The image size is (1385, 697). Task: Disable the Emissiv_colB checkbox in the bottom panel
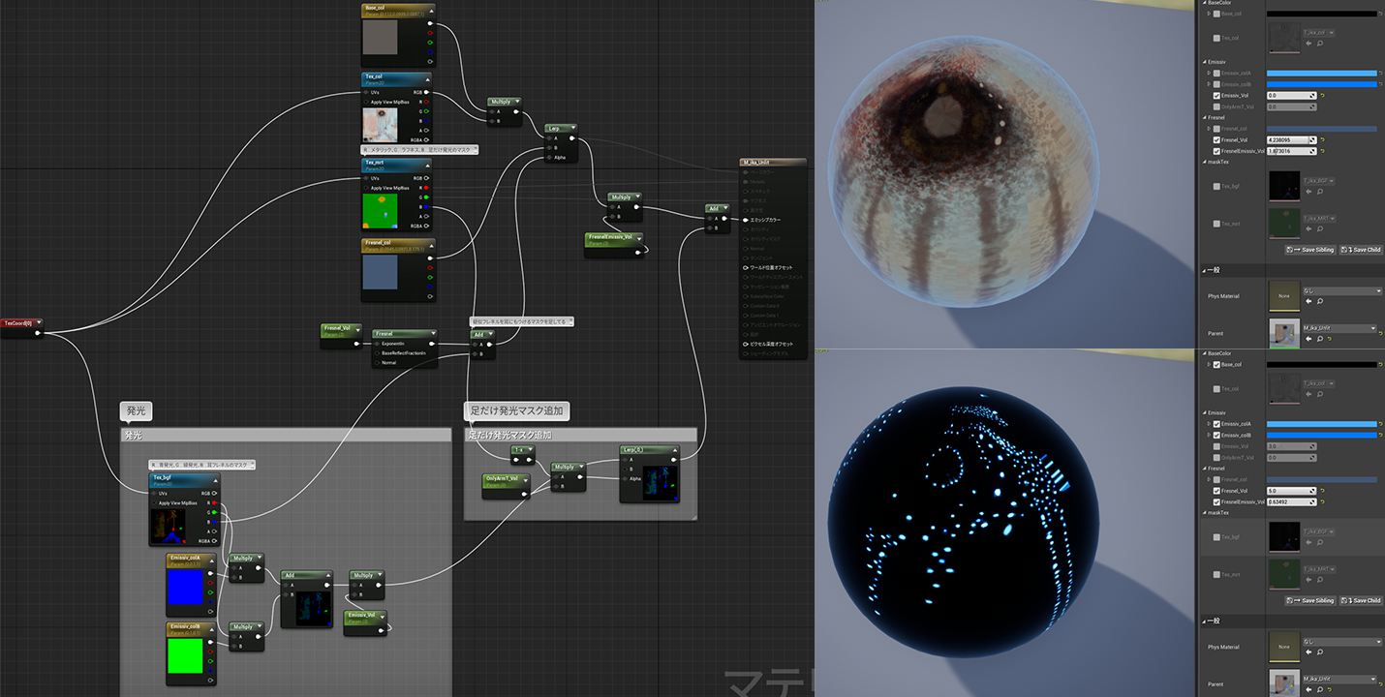[x=1216, y=435]
